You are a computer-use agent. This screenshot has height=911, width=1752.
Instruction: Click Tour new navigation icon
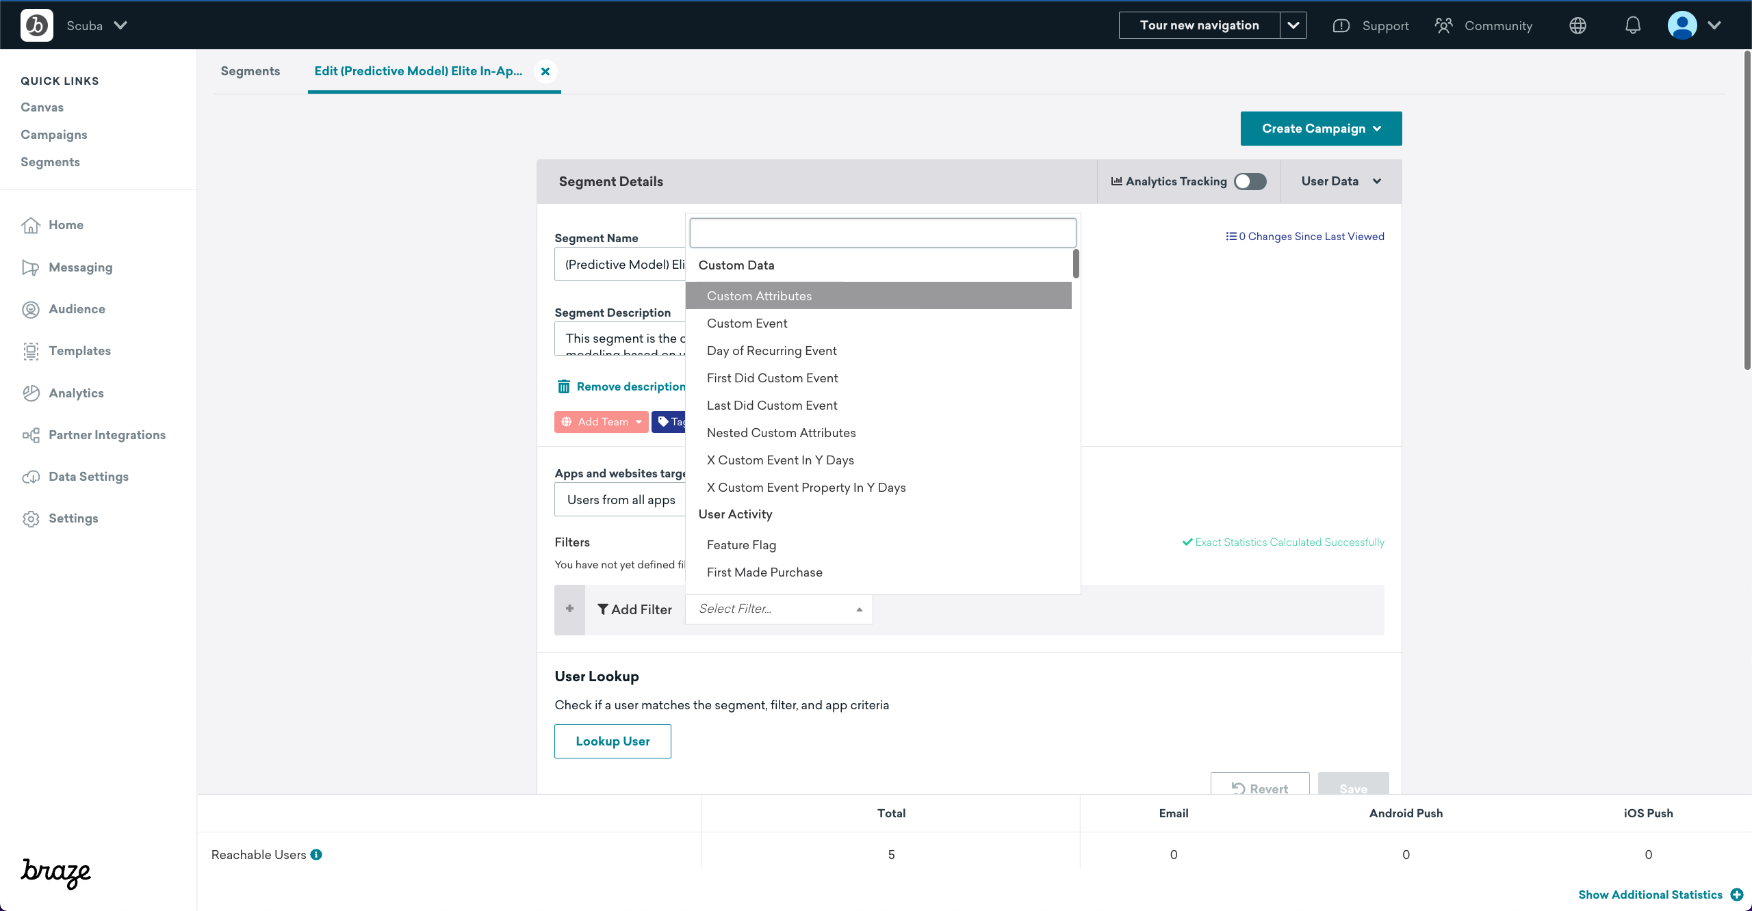tap(1293, 25)
